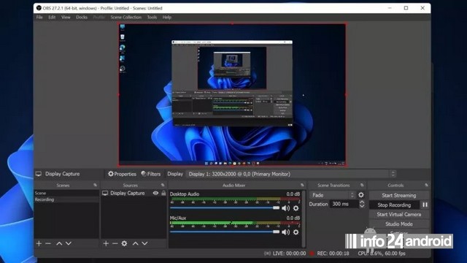Click Start Streaming
467x263 pixels.
399,195
